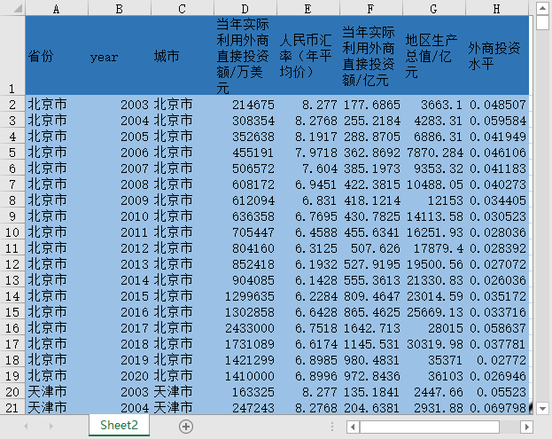Click cell with value 16251.93
This screenshot has width=552, height=439.
click(434, 232)
